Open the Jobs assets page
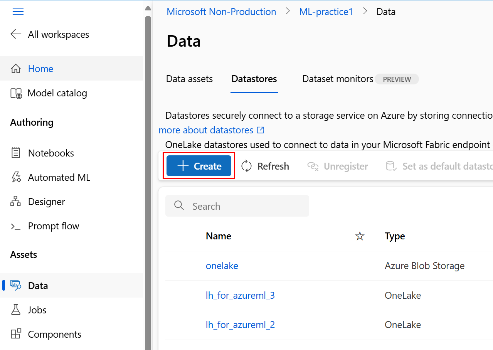 click(37, 310)
